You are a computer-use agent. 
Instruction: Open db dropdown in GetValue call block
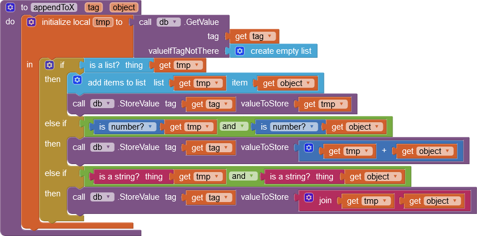point(168,22)
